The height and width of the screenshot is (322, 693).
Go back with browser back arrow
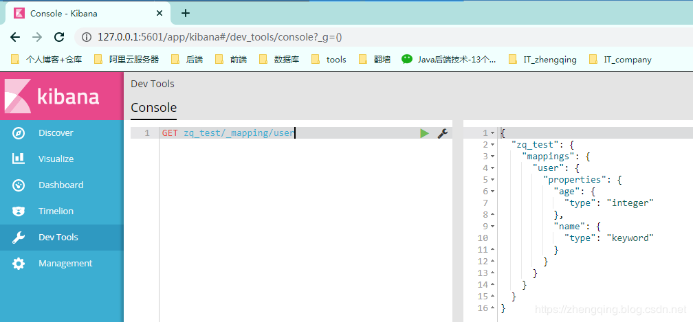tap(15, 37)
